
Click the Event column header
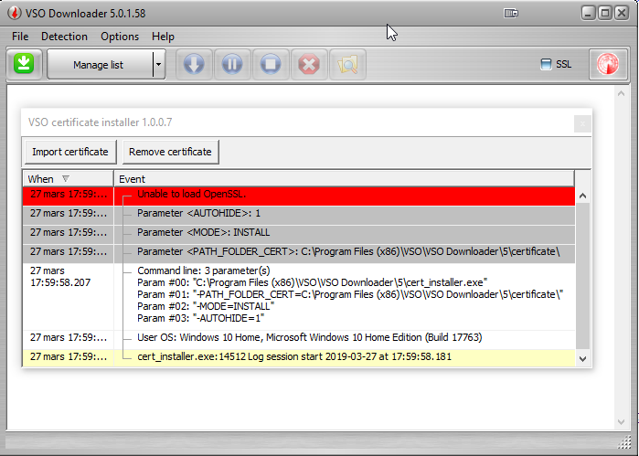pyautogui.click(x=344, y=179)
